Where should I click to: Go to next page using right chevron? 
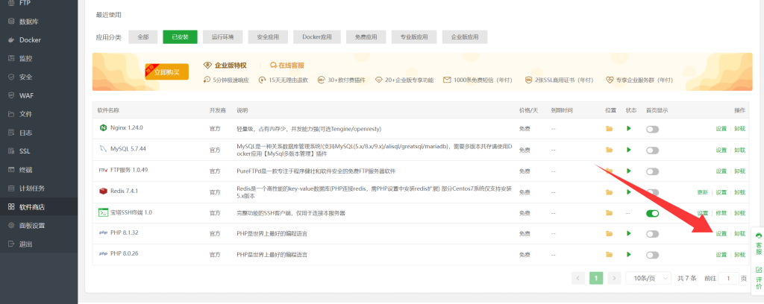(614, 278)
